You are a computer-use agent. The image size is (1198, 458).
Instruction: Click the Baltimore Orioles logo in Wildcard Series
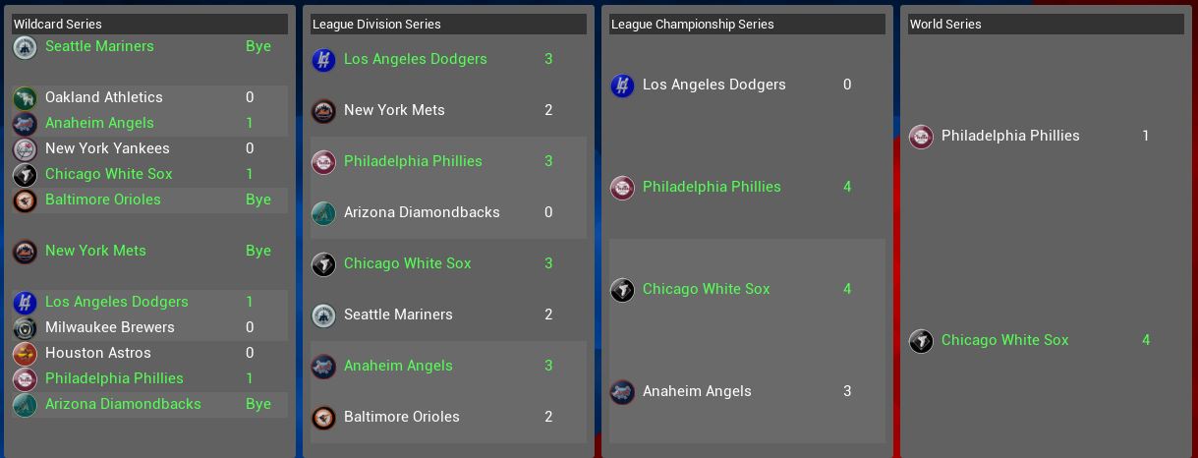(25, 200)
